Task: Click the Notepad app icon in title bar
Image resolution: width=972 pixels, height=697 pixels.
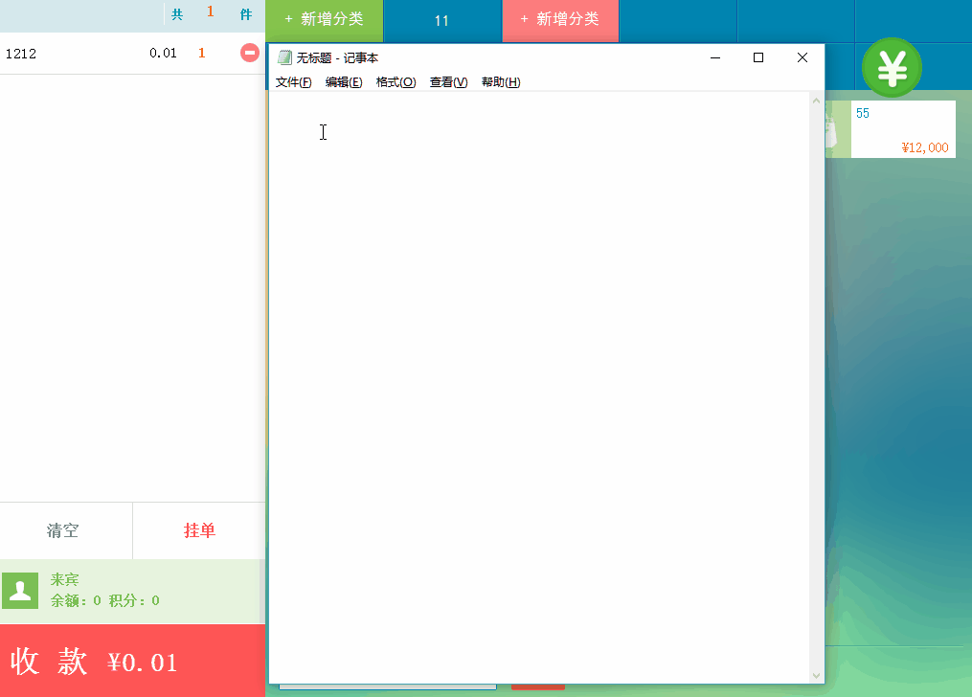Action: coord(284,57)
